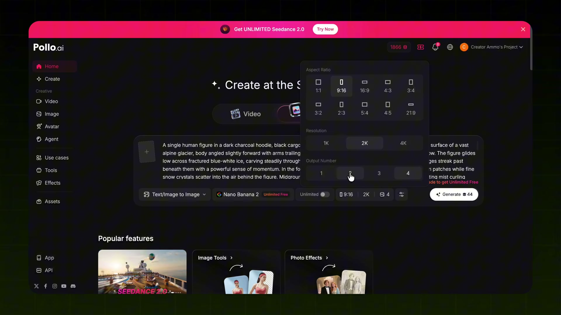Screen dimensions: 561x315
Task: Toggle the Unlimited switch
Action: pos(325,195)
